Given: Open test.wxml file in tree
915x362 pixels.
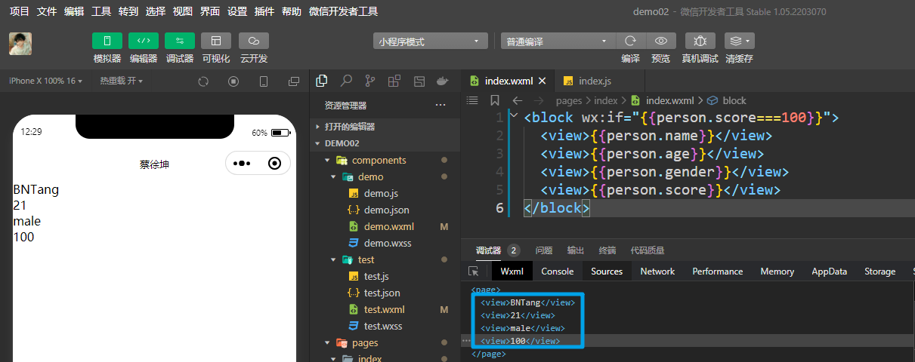Looking at the screenshot, I should [385, 309].
